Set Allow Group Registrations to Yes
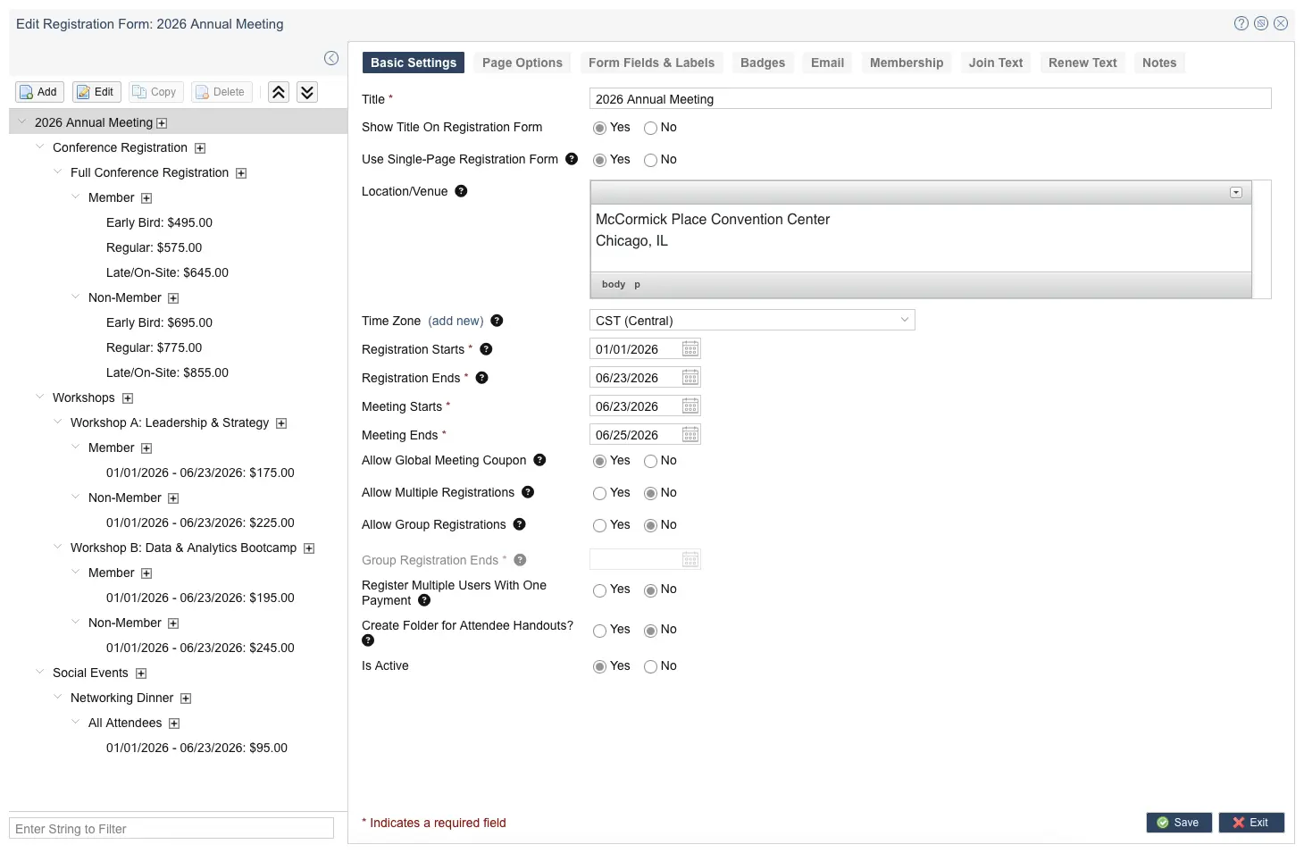Image resolution: width=1304 pixels, height=853 pixels. 599,525
